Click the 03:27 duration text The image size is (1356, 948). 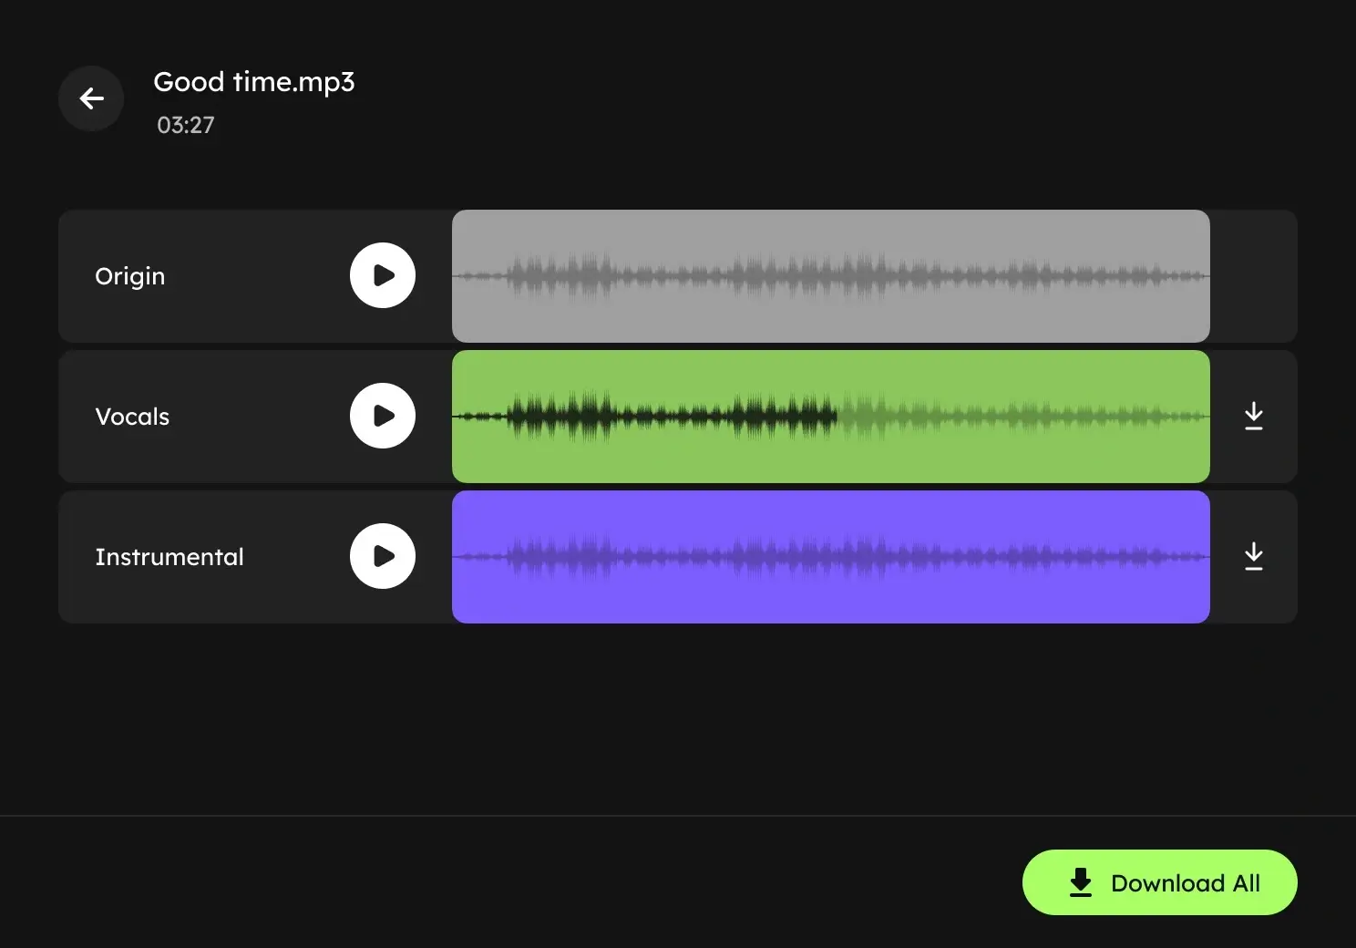tap(185, 125)
